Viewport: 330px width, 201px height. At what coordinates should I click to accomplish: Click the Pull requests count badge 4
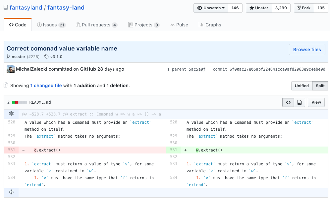point(115,25)
